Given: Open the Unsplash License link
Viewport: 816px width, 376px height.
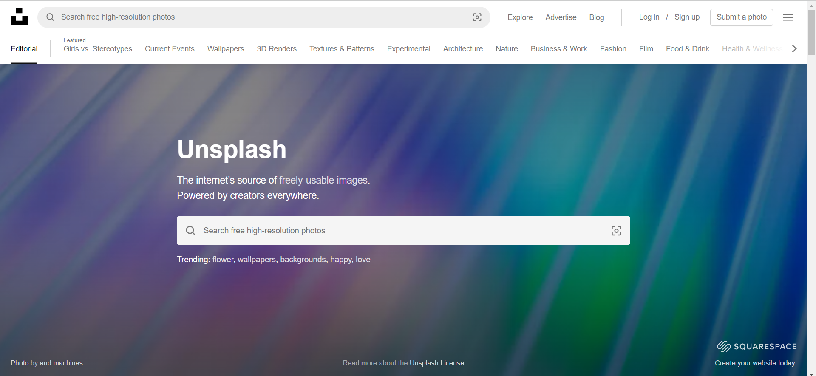Looking at the screenshot, I should click(x=437, y=363).
